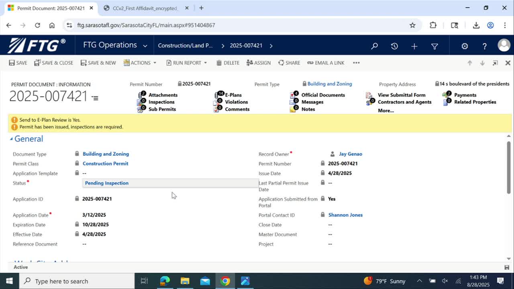Screen dimensions: 514x289
Task: Expand the Run Report dropdown
Action: pos(187,63)
